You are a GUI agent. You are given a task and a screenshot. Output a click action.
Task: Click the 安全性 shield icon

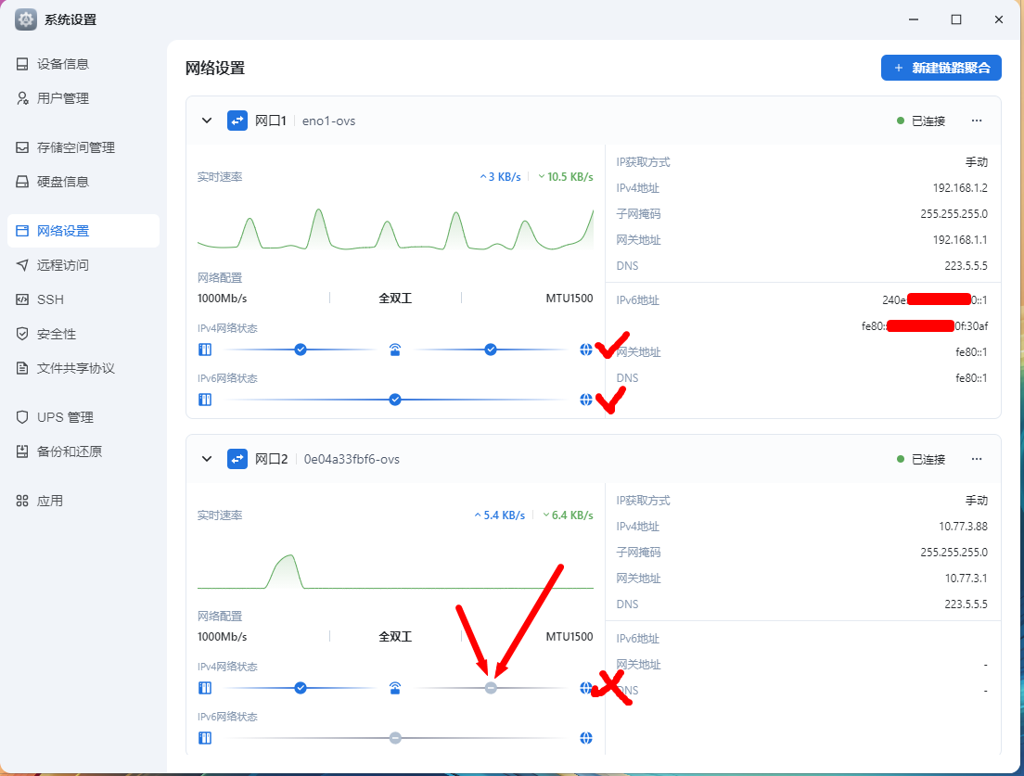pyautogui.click(x=22, y=334)
